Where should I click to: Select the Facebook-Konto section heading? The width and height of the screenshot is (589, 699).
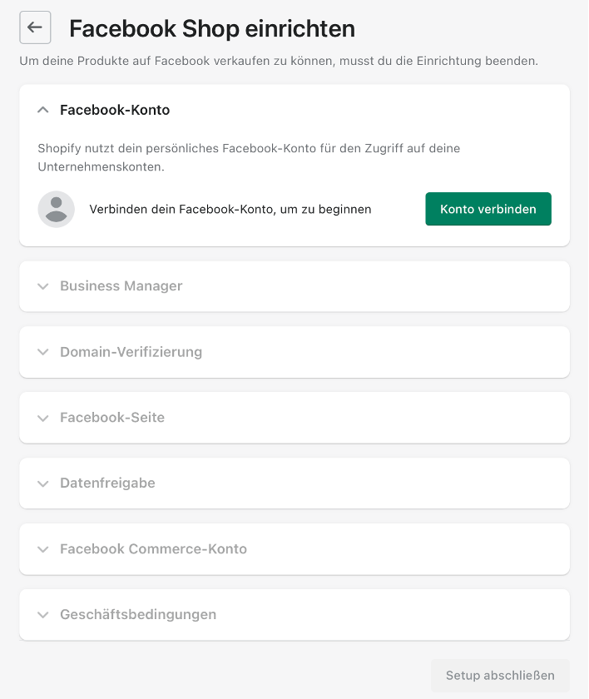coord(115,110)
